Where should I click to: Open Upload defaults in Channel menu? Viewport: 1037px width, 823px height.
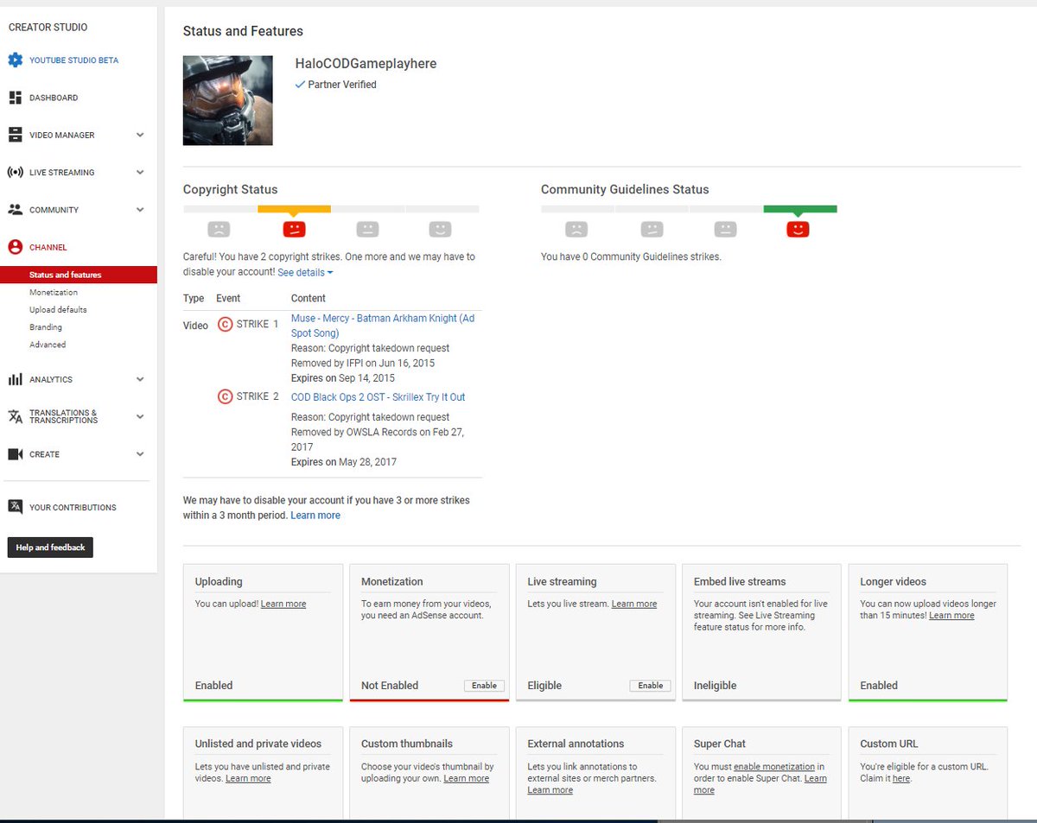tap(58, 309)
